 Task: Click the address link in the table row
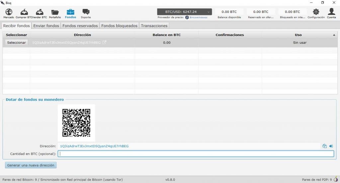66,43
